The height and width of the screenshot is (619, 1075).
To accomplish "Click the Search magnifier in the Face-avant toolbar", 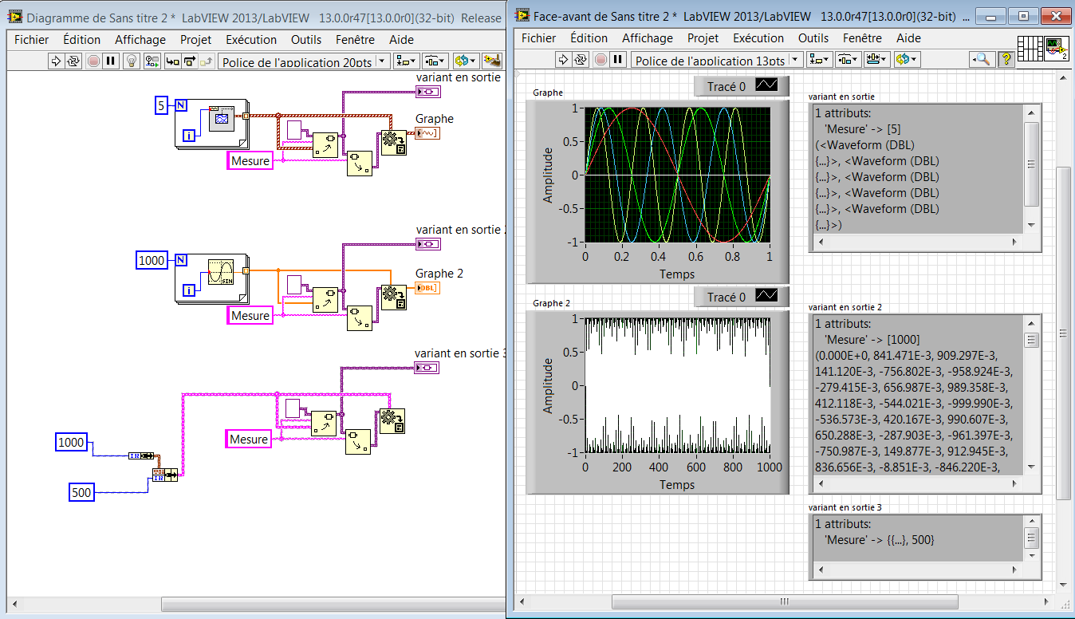I will pyautogui.click(x=981, y=59).
